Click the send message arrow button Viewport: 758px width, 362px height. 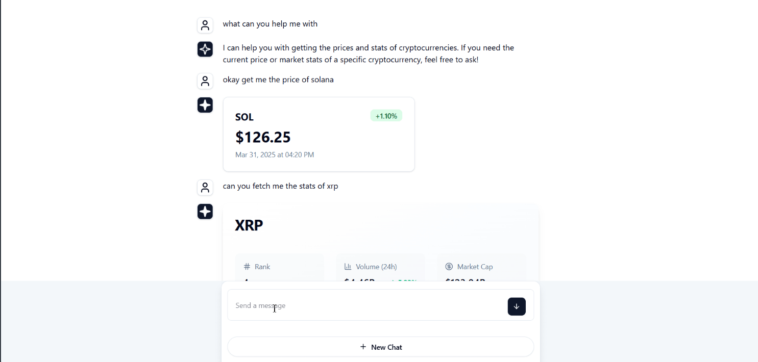pyautogui.click(x=517, y=306)
